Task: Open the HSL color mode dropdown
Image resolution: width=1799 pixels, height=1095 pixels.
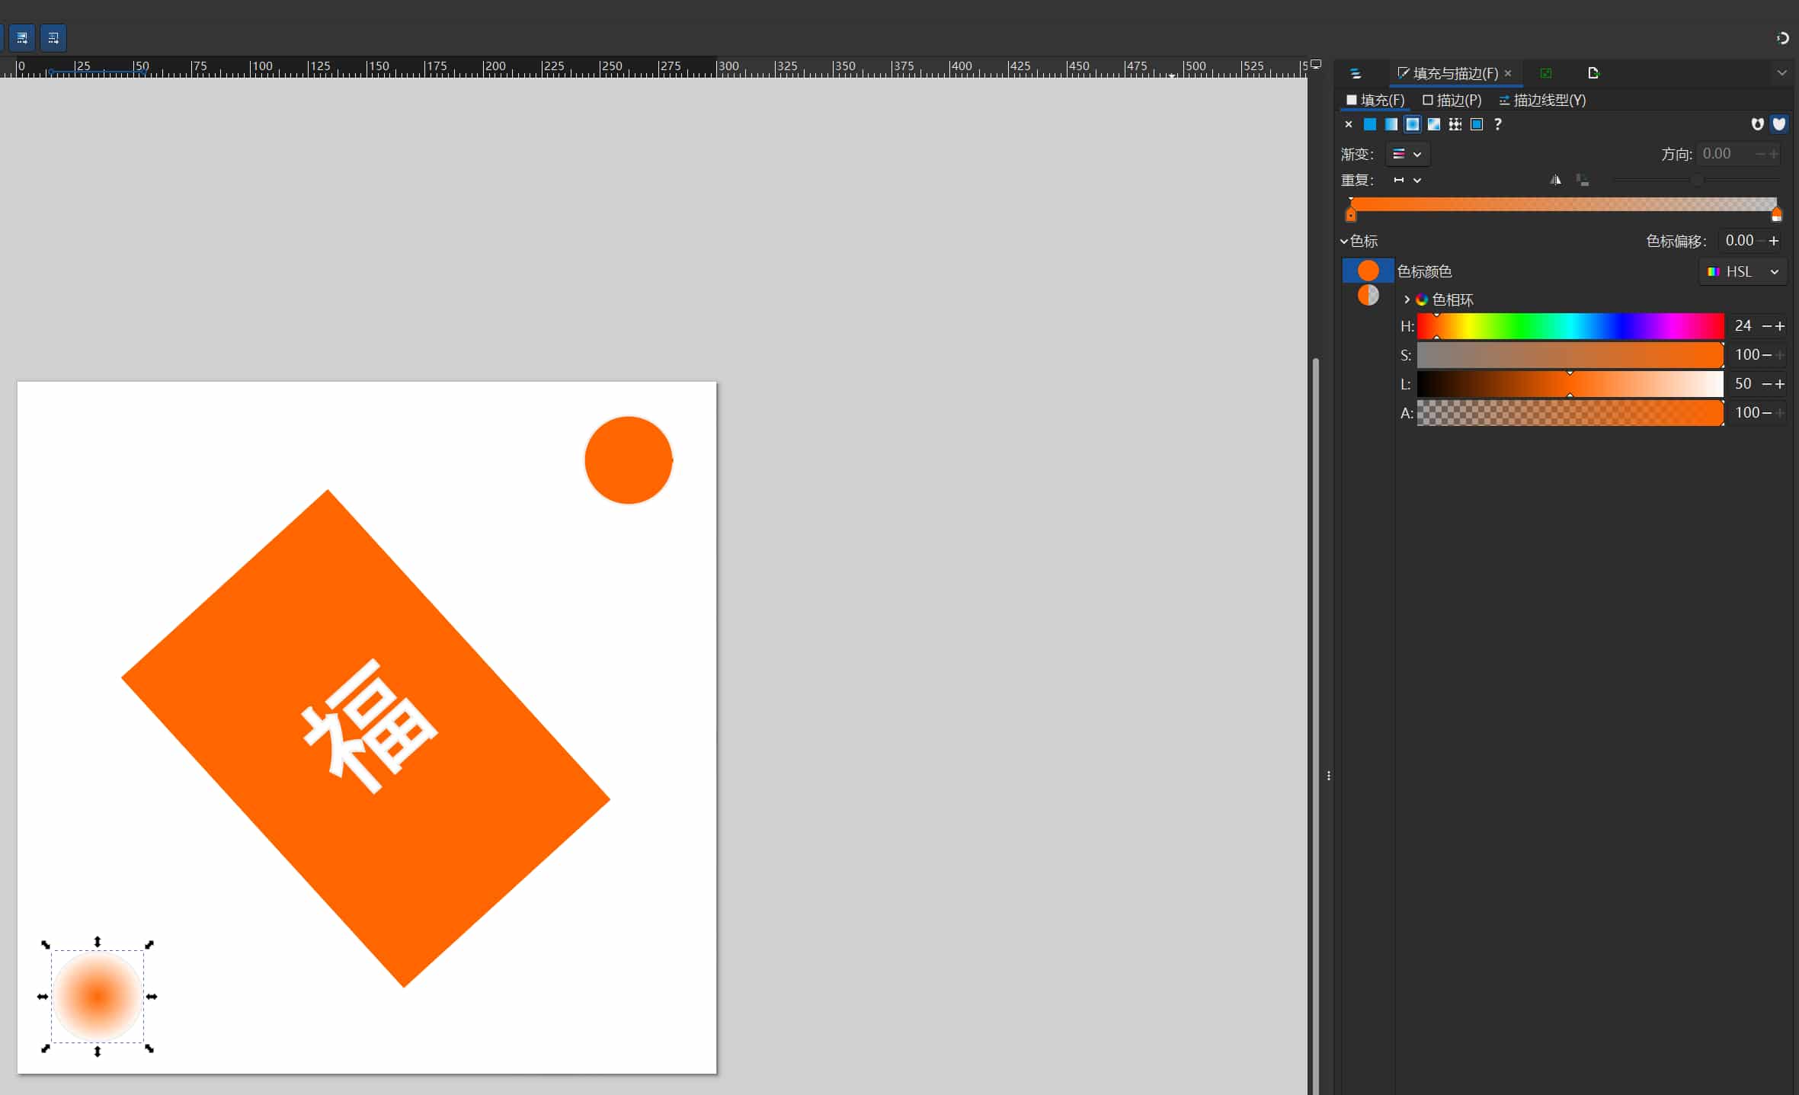Action: click(1743, 271)
